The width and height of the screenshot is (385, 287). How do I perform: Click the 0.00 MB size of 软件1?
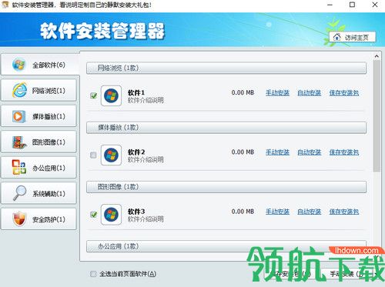[x=243, y=92]
